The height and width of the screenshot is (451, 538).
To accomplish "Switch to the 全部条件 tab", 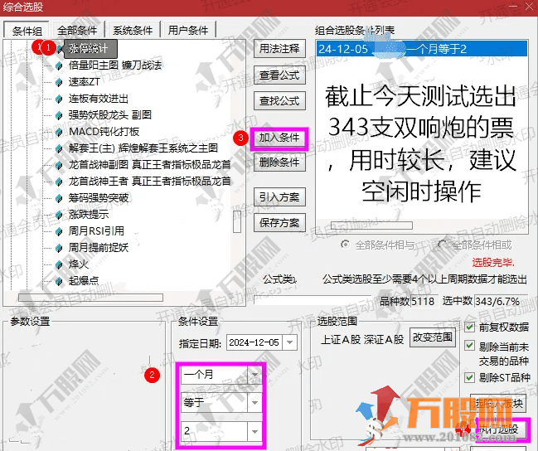I will (77, 31).
